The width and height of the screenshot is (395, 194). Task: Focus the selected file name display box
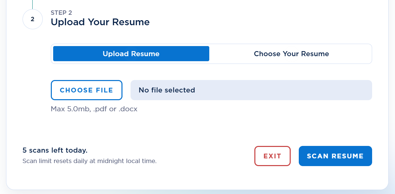pos(251,90)
